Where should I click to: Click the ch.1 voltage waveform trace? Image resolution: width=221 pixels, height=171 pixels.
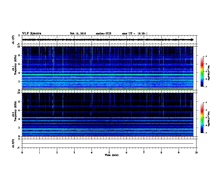click(108, 40)
